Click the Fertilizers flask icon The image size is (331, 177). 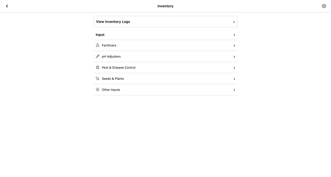click(x=97, y=45)
